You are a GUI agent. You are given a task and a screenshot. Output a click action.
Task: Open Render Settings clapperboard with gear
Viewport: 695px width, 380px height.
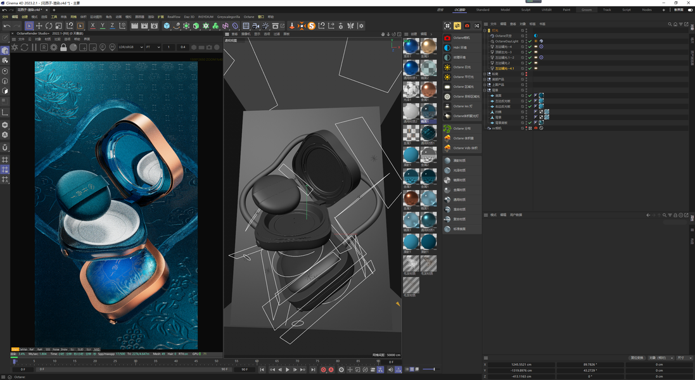click(x=154, y=26)
